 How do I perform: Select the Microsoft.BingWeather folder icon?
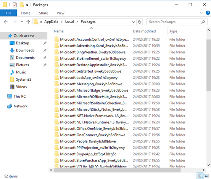(x=56, y=52)
